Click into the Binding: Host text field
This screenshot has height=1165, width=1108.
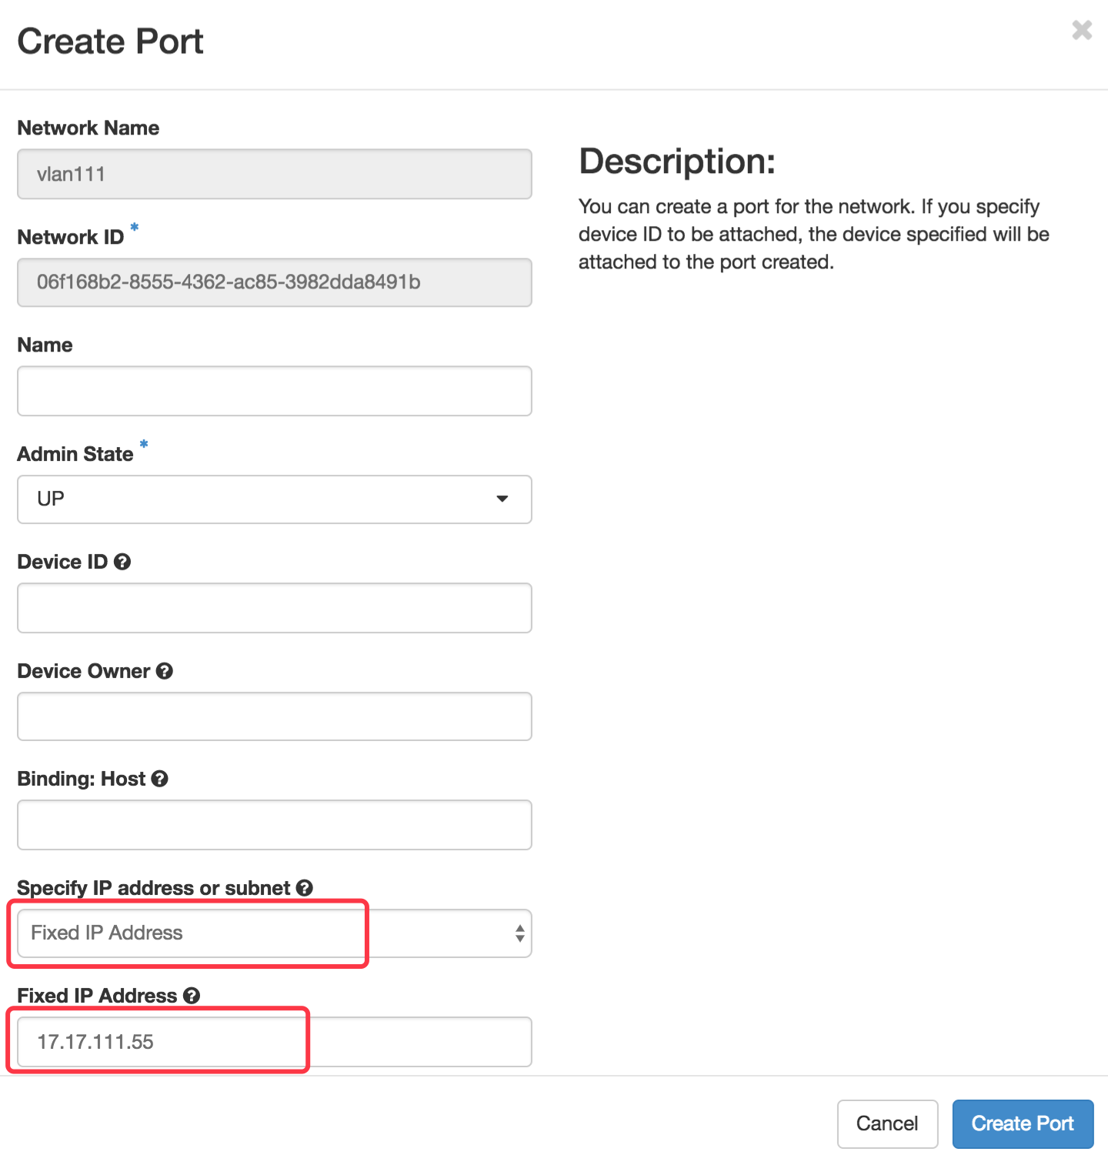point(274,825)
